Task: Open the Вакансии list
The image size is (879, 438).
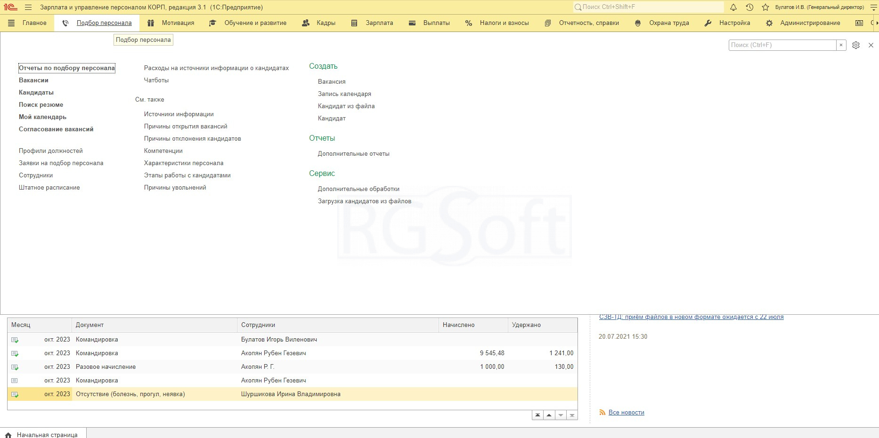Action: (33, 80)
